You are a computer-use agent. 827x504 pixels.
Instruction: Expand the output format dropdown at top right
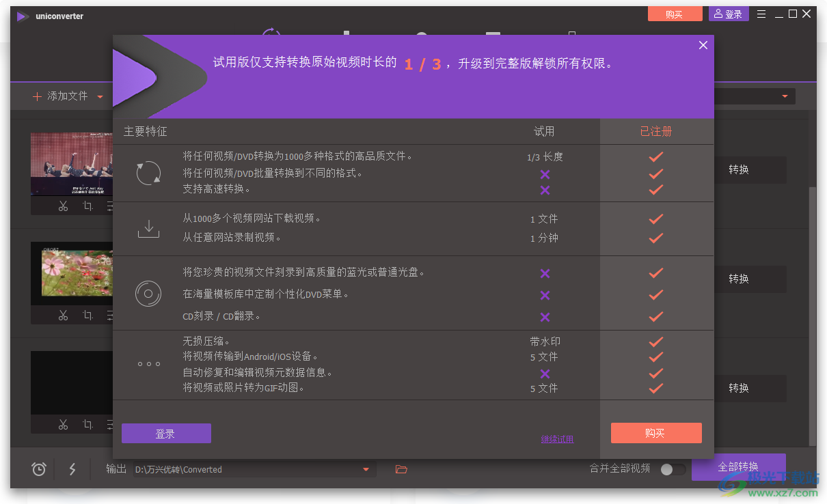[785, 96]
